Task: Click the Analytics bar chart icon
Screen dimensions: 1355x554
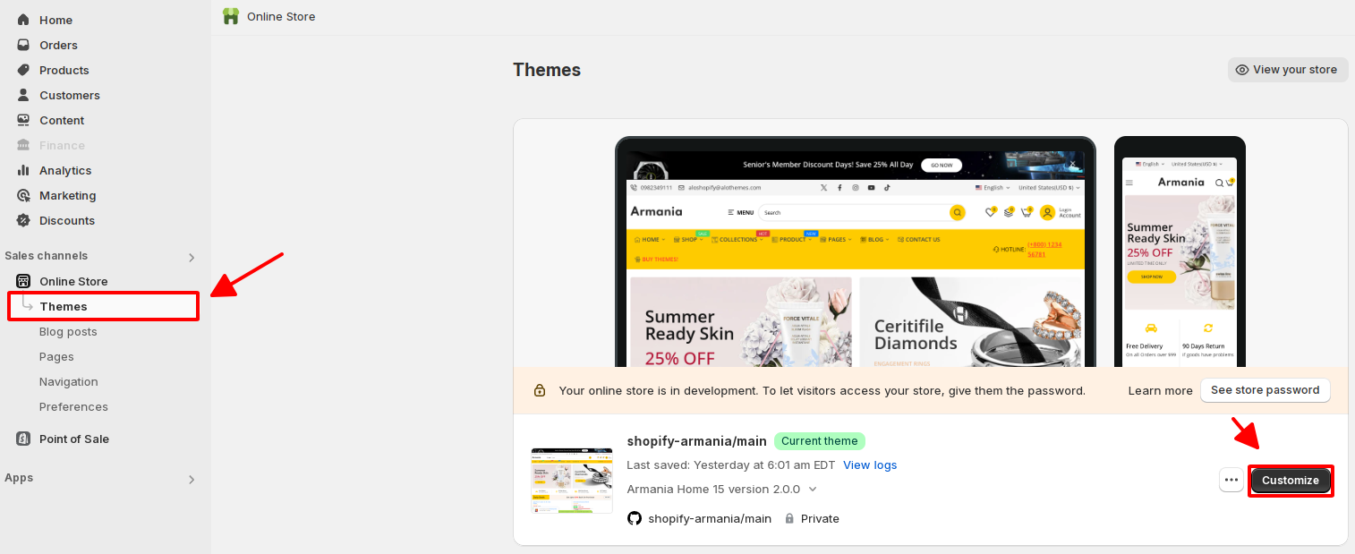Action: pyautogui.click(x=23, y=170)
